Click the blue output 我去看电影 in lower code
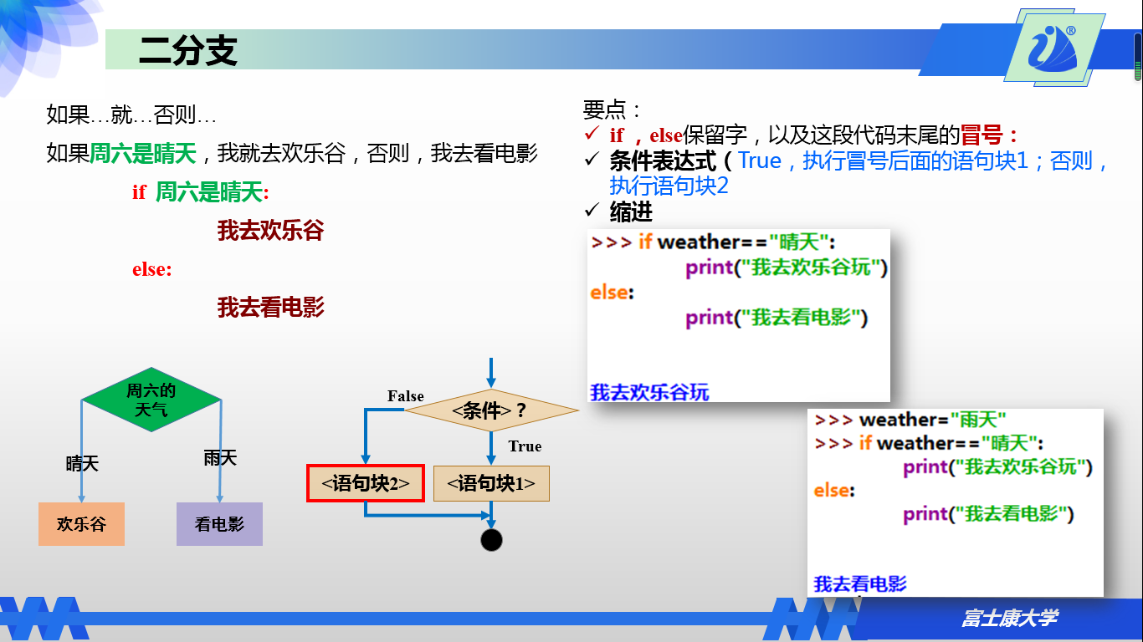This screenshot has height=642, width=1143. tap(860, 583)
